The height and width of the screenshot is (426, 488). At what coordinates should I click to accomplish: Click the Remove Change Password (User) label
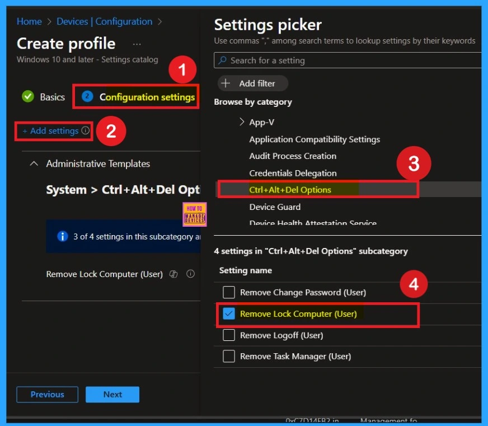[303, 292]
